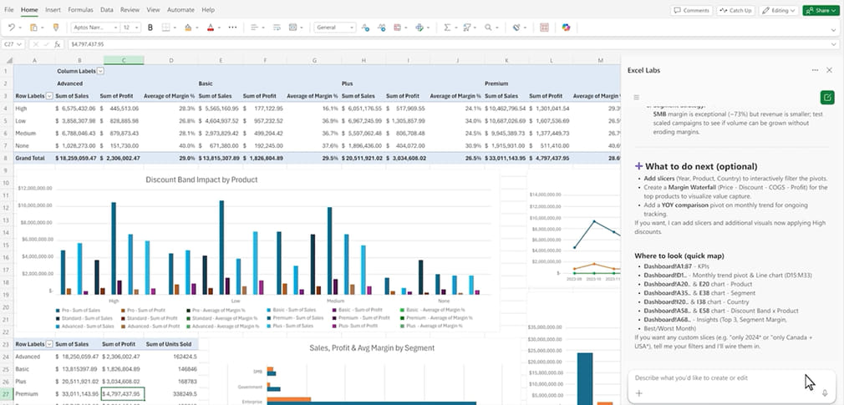The height and width of the screenshot is (405, 844).
Task: Open the Row Labels filter dropdown in A3
Action: click(x=51, y=96)
